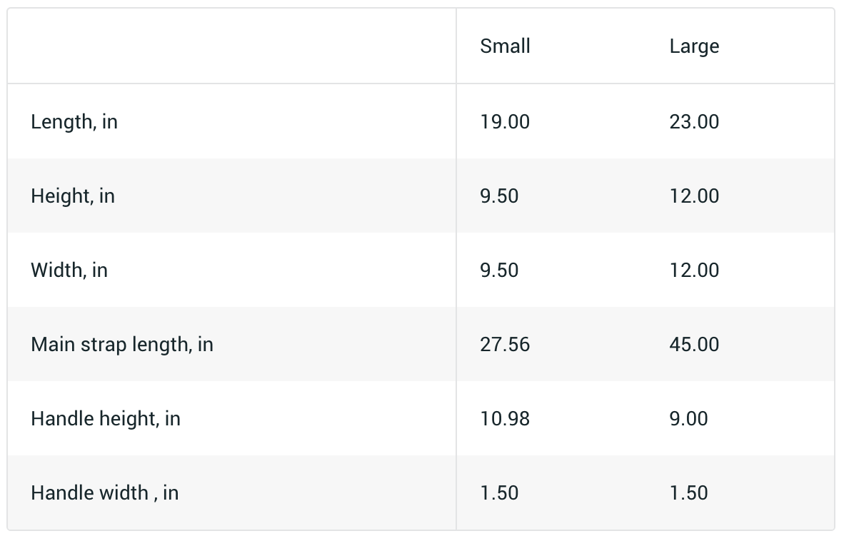Click the Large width value 12.00

[x=694, y=270]
